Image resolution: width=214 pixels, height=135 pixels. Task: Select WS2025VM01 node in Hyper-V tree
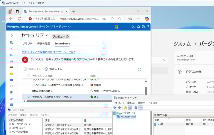(126, 117)
